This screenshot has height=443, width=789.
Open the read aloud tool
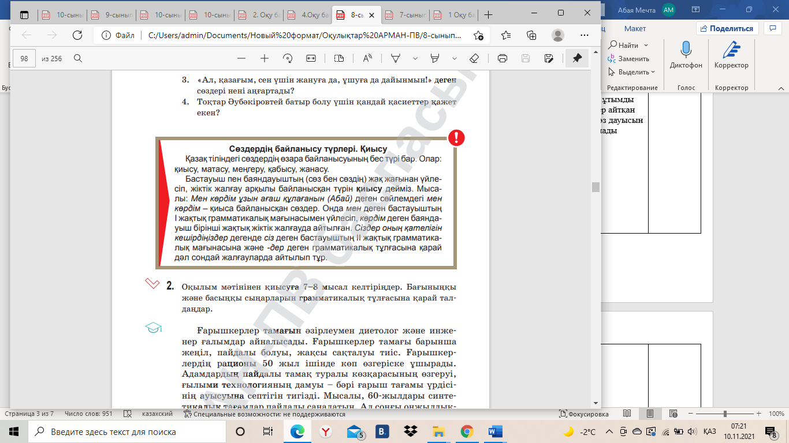(x=367, y=58)
